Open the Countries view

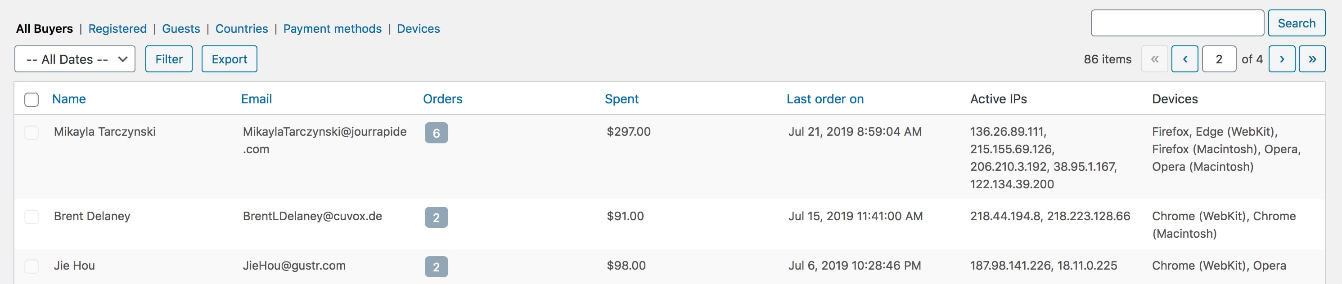pos(242,29)
